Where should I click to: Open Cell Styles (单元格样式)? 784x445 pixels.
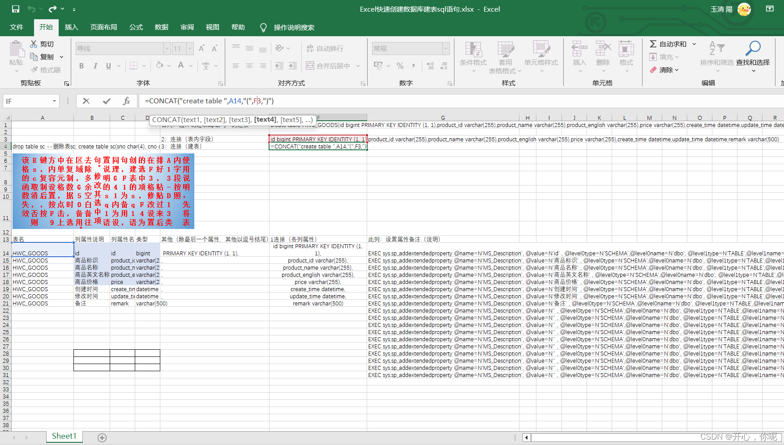coord(541,57)
